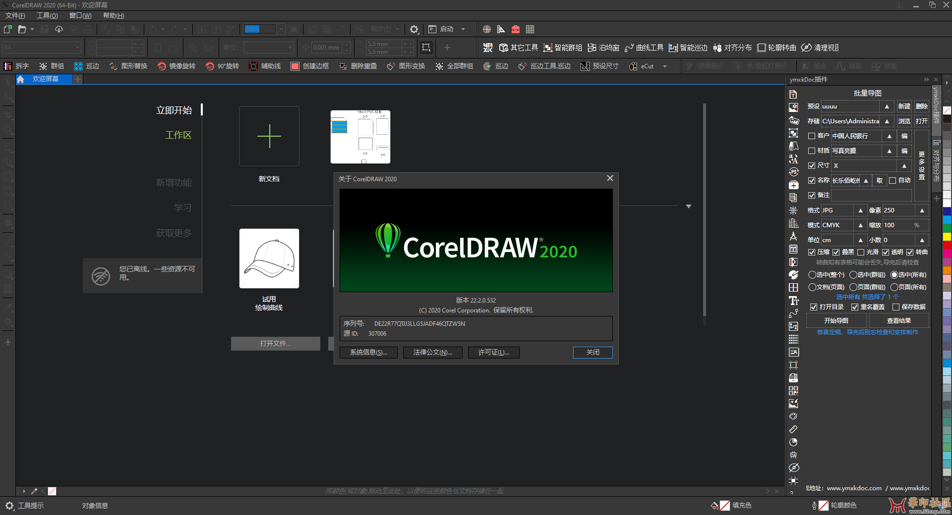Screen dimensions: 952x515
Task: Click the 其它工具 toolbar item
Action: click(x=519, y=48)
